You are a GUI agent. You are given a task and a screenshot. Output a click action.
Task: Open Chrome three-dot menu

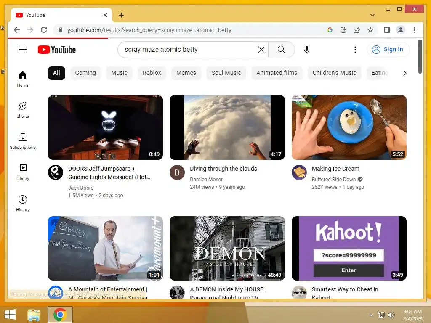click(x=414, y=30)
